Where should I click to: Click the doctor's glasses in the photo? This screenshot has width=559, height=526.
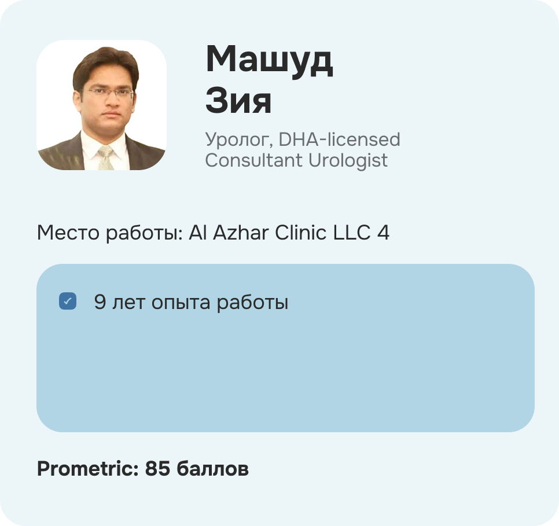[108, 93]
